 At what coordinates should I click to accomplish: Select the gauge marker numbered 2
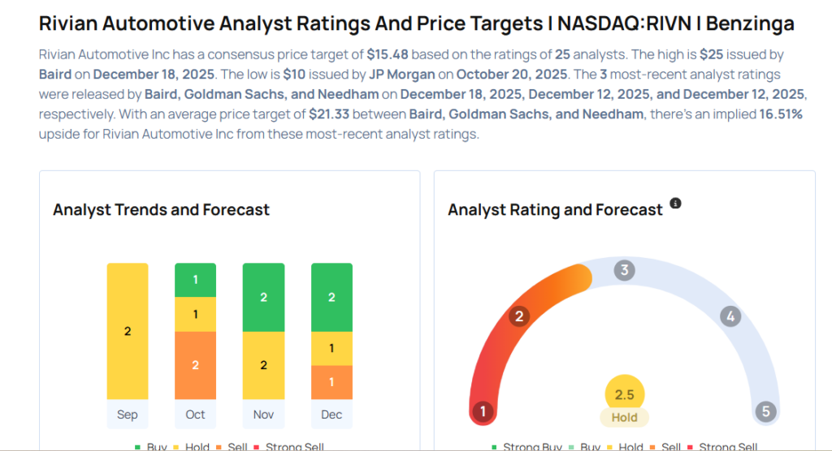(519, 316)
